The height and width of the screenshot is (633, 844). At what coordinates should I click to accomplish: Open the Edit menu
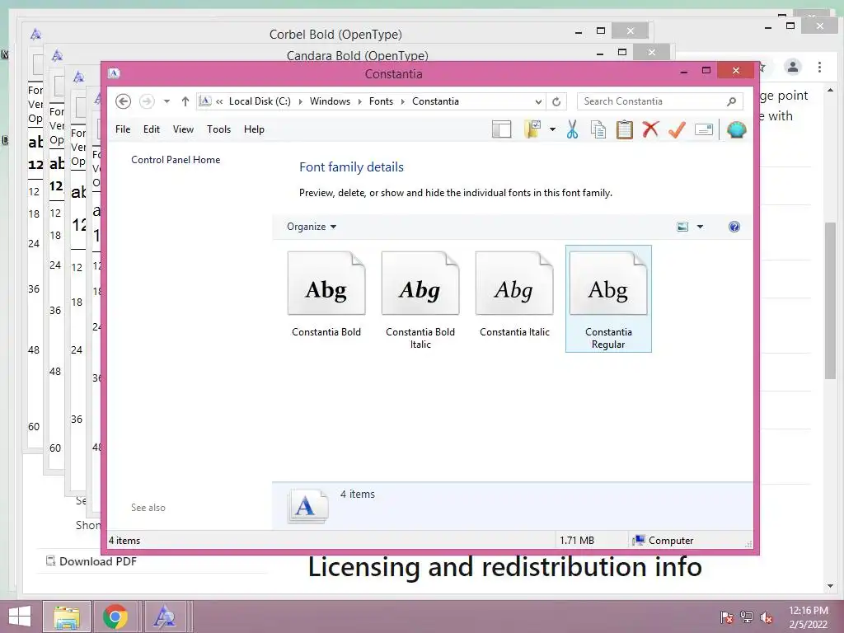[x=152, y=129]
